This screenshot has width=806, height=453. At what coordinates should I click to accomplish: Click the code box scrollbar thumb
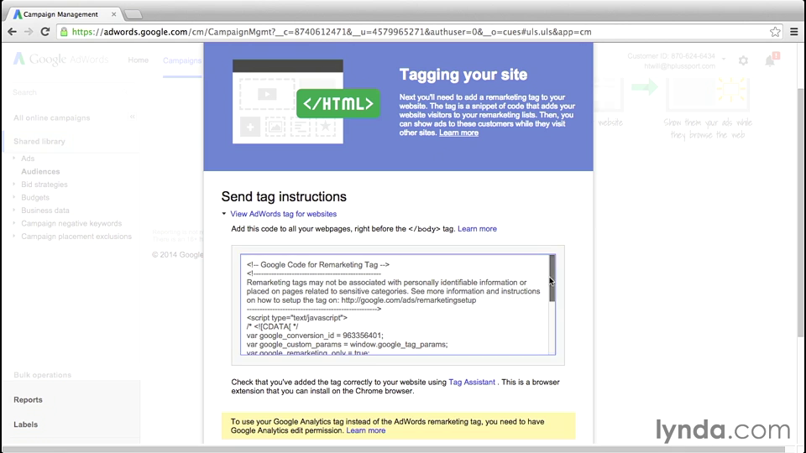pyautogui.click(x=552, y=278)
